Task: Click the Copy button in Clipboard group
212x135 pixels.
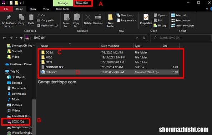Action: coord(21,20)
